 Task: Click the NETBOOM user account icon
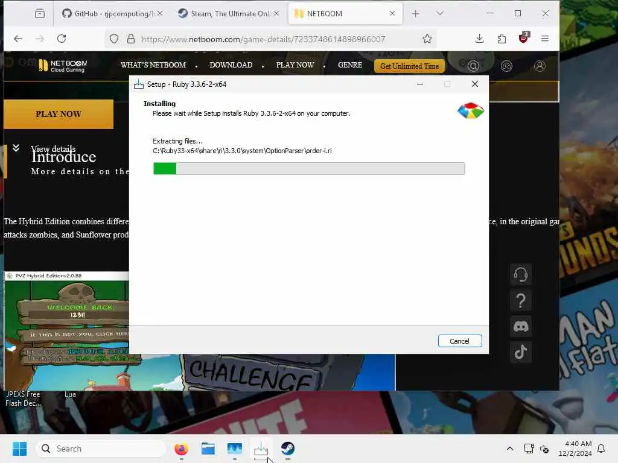pos(540,66)
